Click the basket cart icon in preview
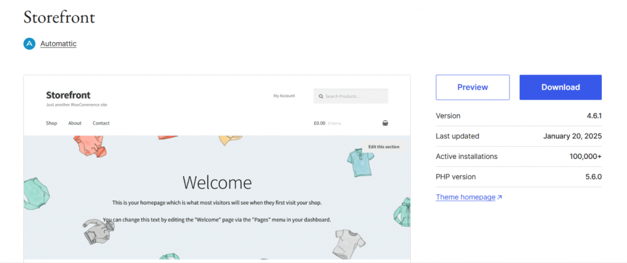The height and width of the screenshot is (263, 627). pyautogui.click(x=385, y=123)
